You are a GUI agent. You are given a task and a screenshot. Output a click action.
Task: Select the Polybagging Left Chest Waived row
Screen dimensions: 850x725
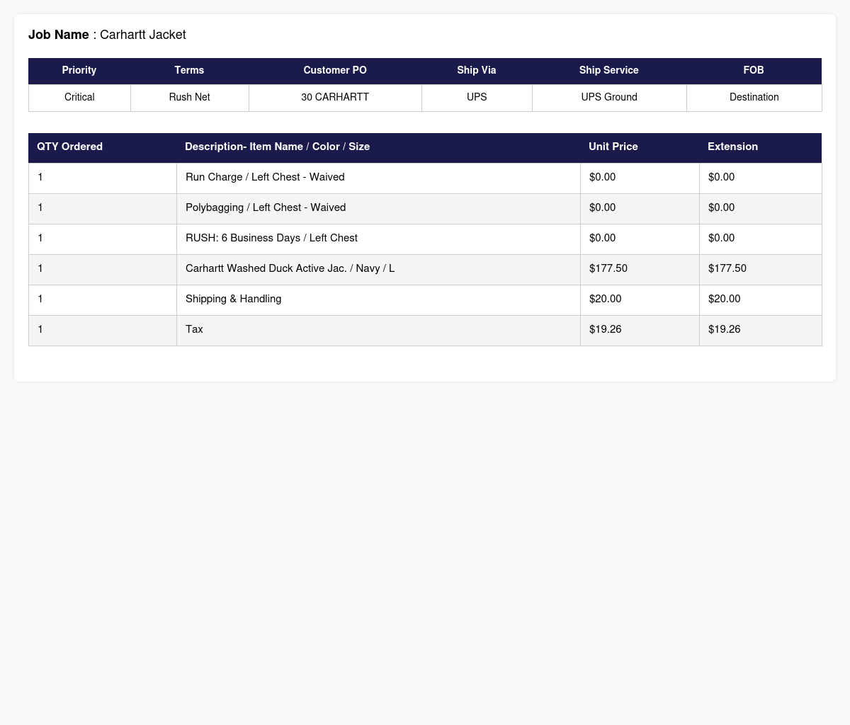[x=425, y=208]
